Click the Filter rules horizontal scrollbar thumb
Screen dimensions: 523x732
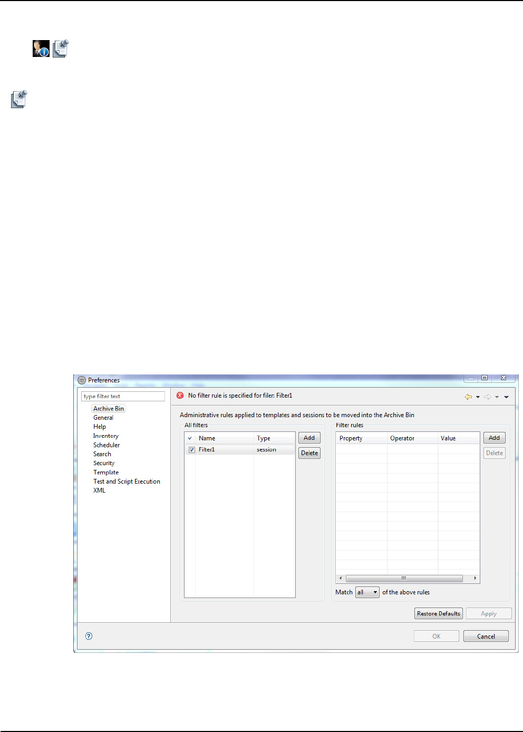[404, 579]
